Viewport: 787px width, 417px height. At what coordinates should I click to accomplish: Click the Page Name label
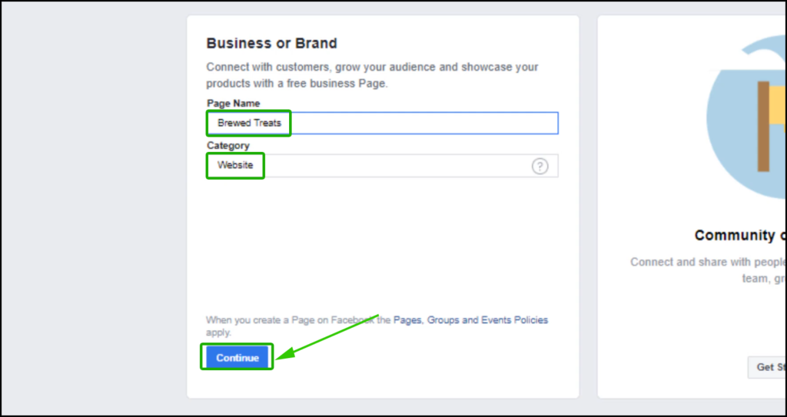[x=234, y=104]
